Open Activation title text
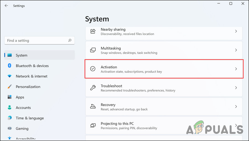249x141 pixels. pos(109,67)
